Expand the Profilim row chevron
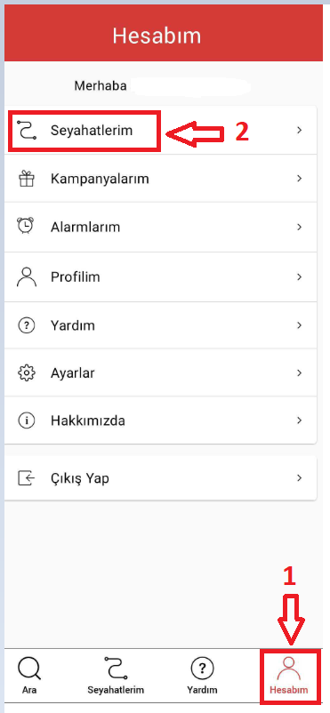 [x=299, y=276]
